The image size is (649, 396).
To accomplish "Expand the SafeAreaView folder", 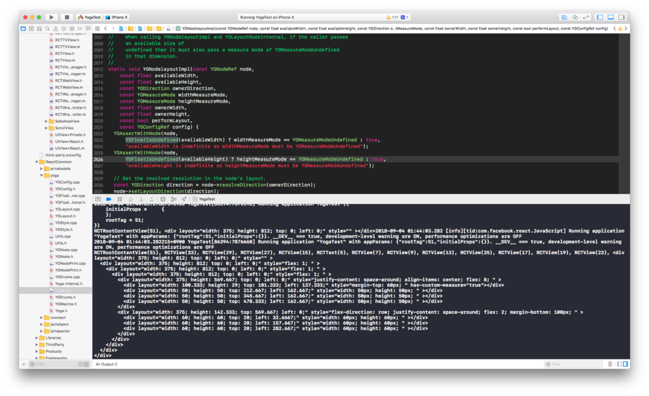I will [46, 121].
